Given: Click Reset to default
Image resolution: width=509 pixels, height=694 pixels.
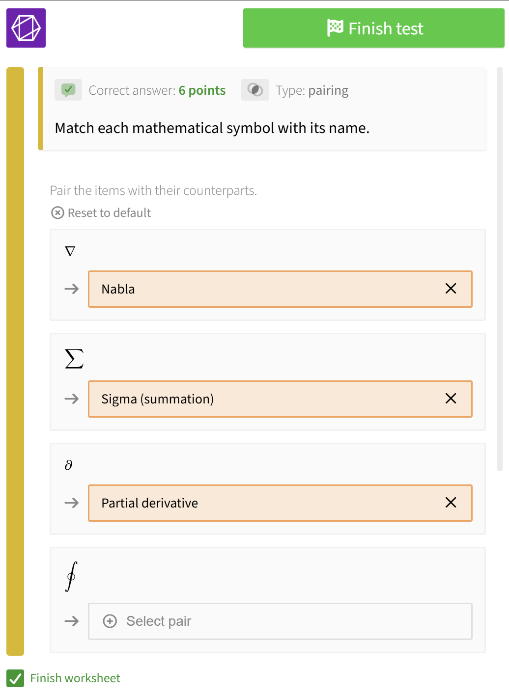Looking at the screenshot, I should click(109, 213).
